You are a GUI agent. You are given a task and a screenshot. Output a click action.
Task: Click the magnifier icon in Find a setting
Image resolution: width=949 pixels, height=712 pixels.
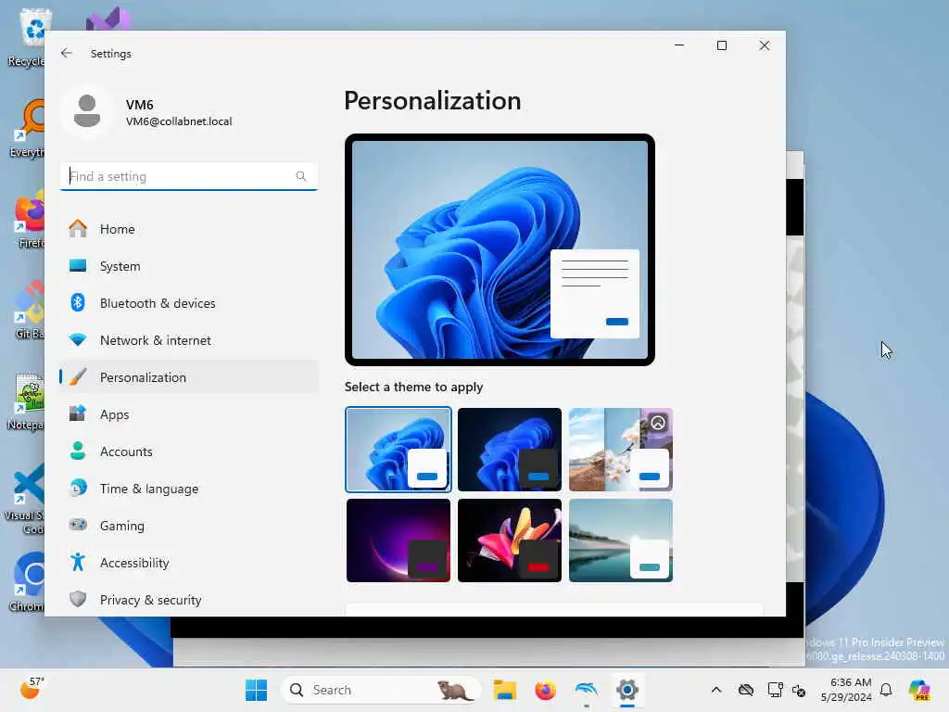(301, 176)
